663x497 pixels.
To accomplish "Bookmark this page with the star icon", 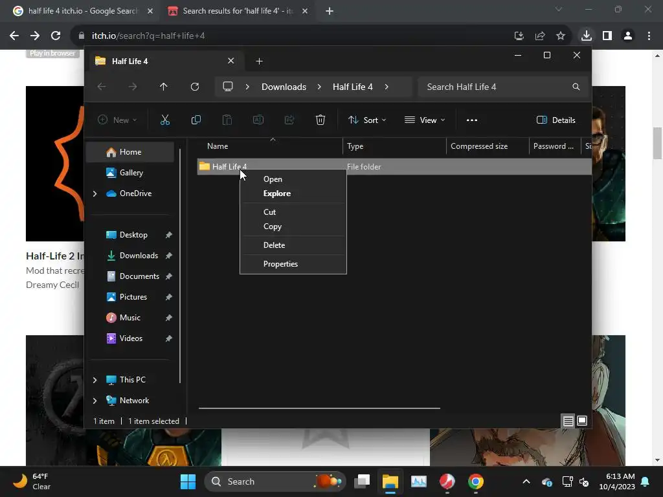I will tap(561, 36).
